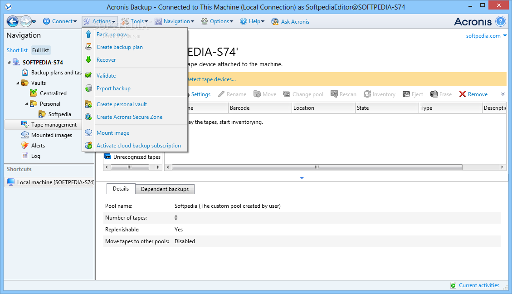Viewport: 512px width, 294px height.
Task: Choose Create backup plan menu entry
Action: click(120, 47)
